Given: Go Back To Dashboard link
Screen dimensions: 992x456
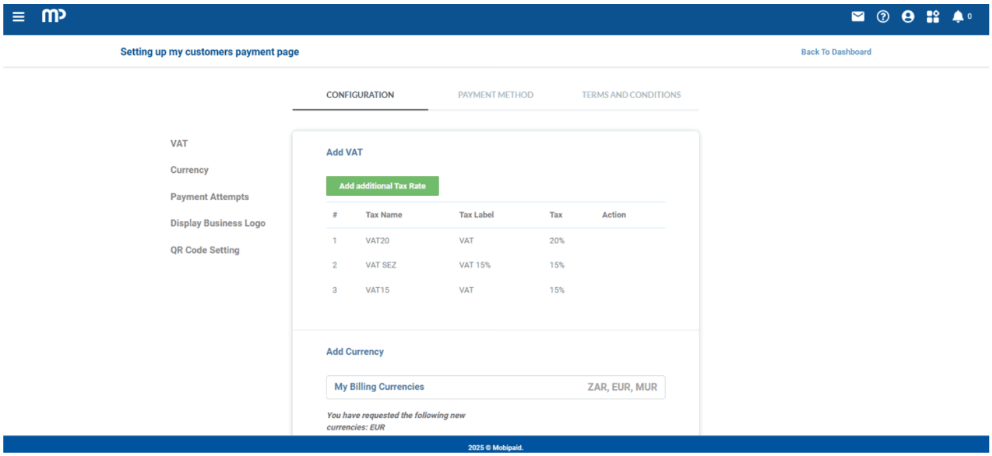Looking at the screenshot, I should coord(835,52).
